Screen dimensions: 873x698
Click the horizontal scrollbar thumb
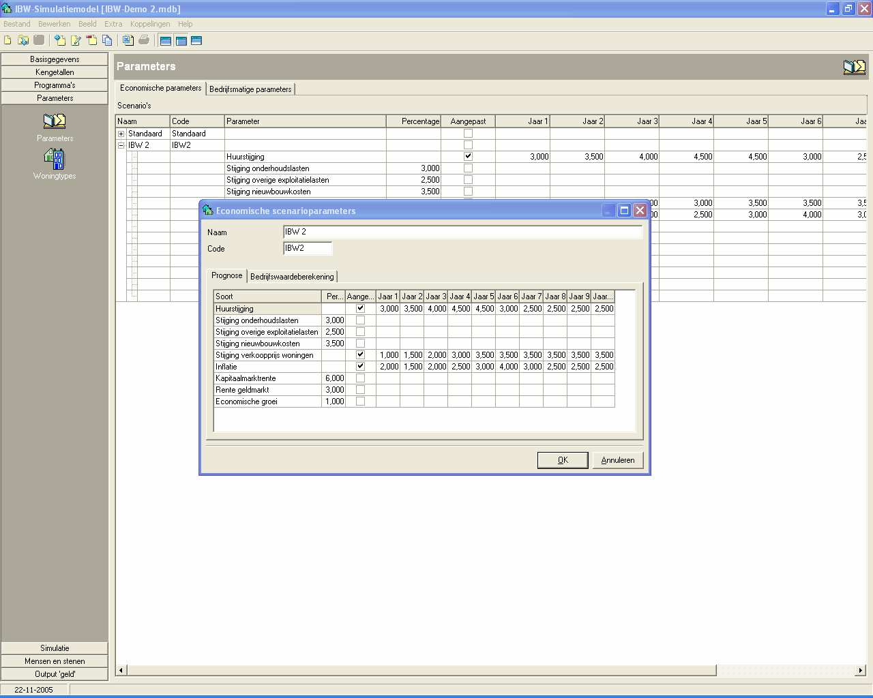(421, 671)
